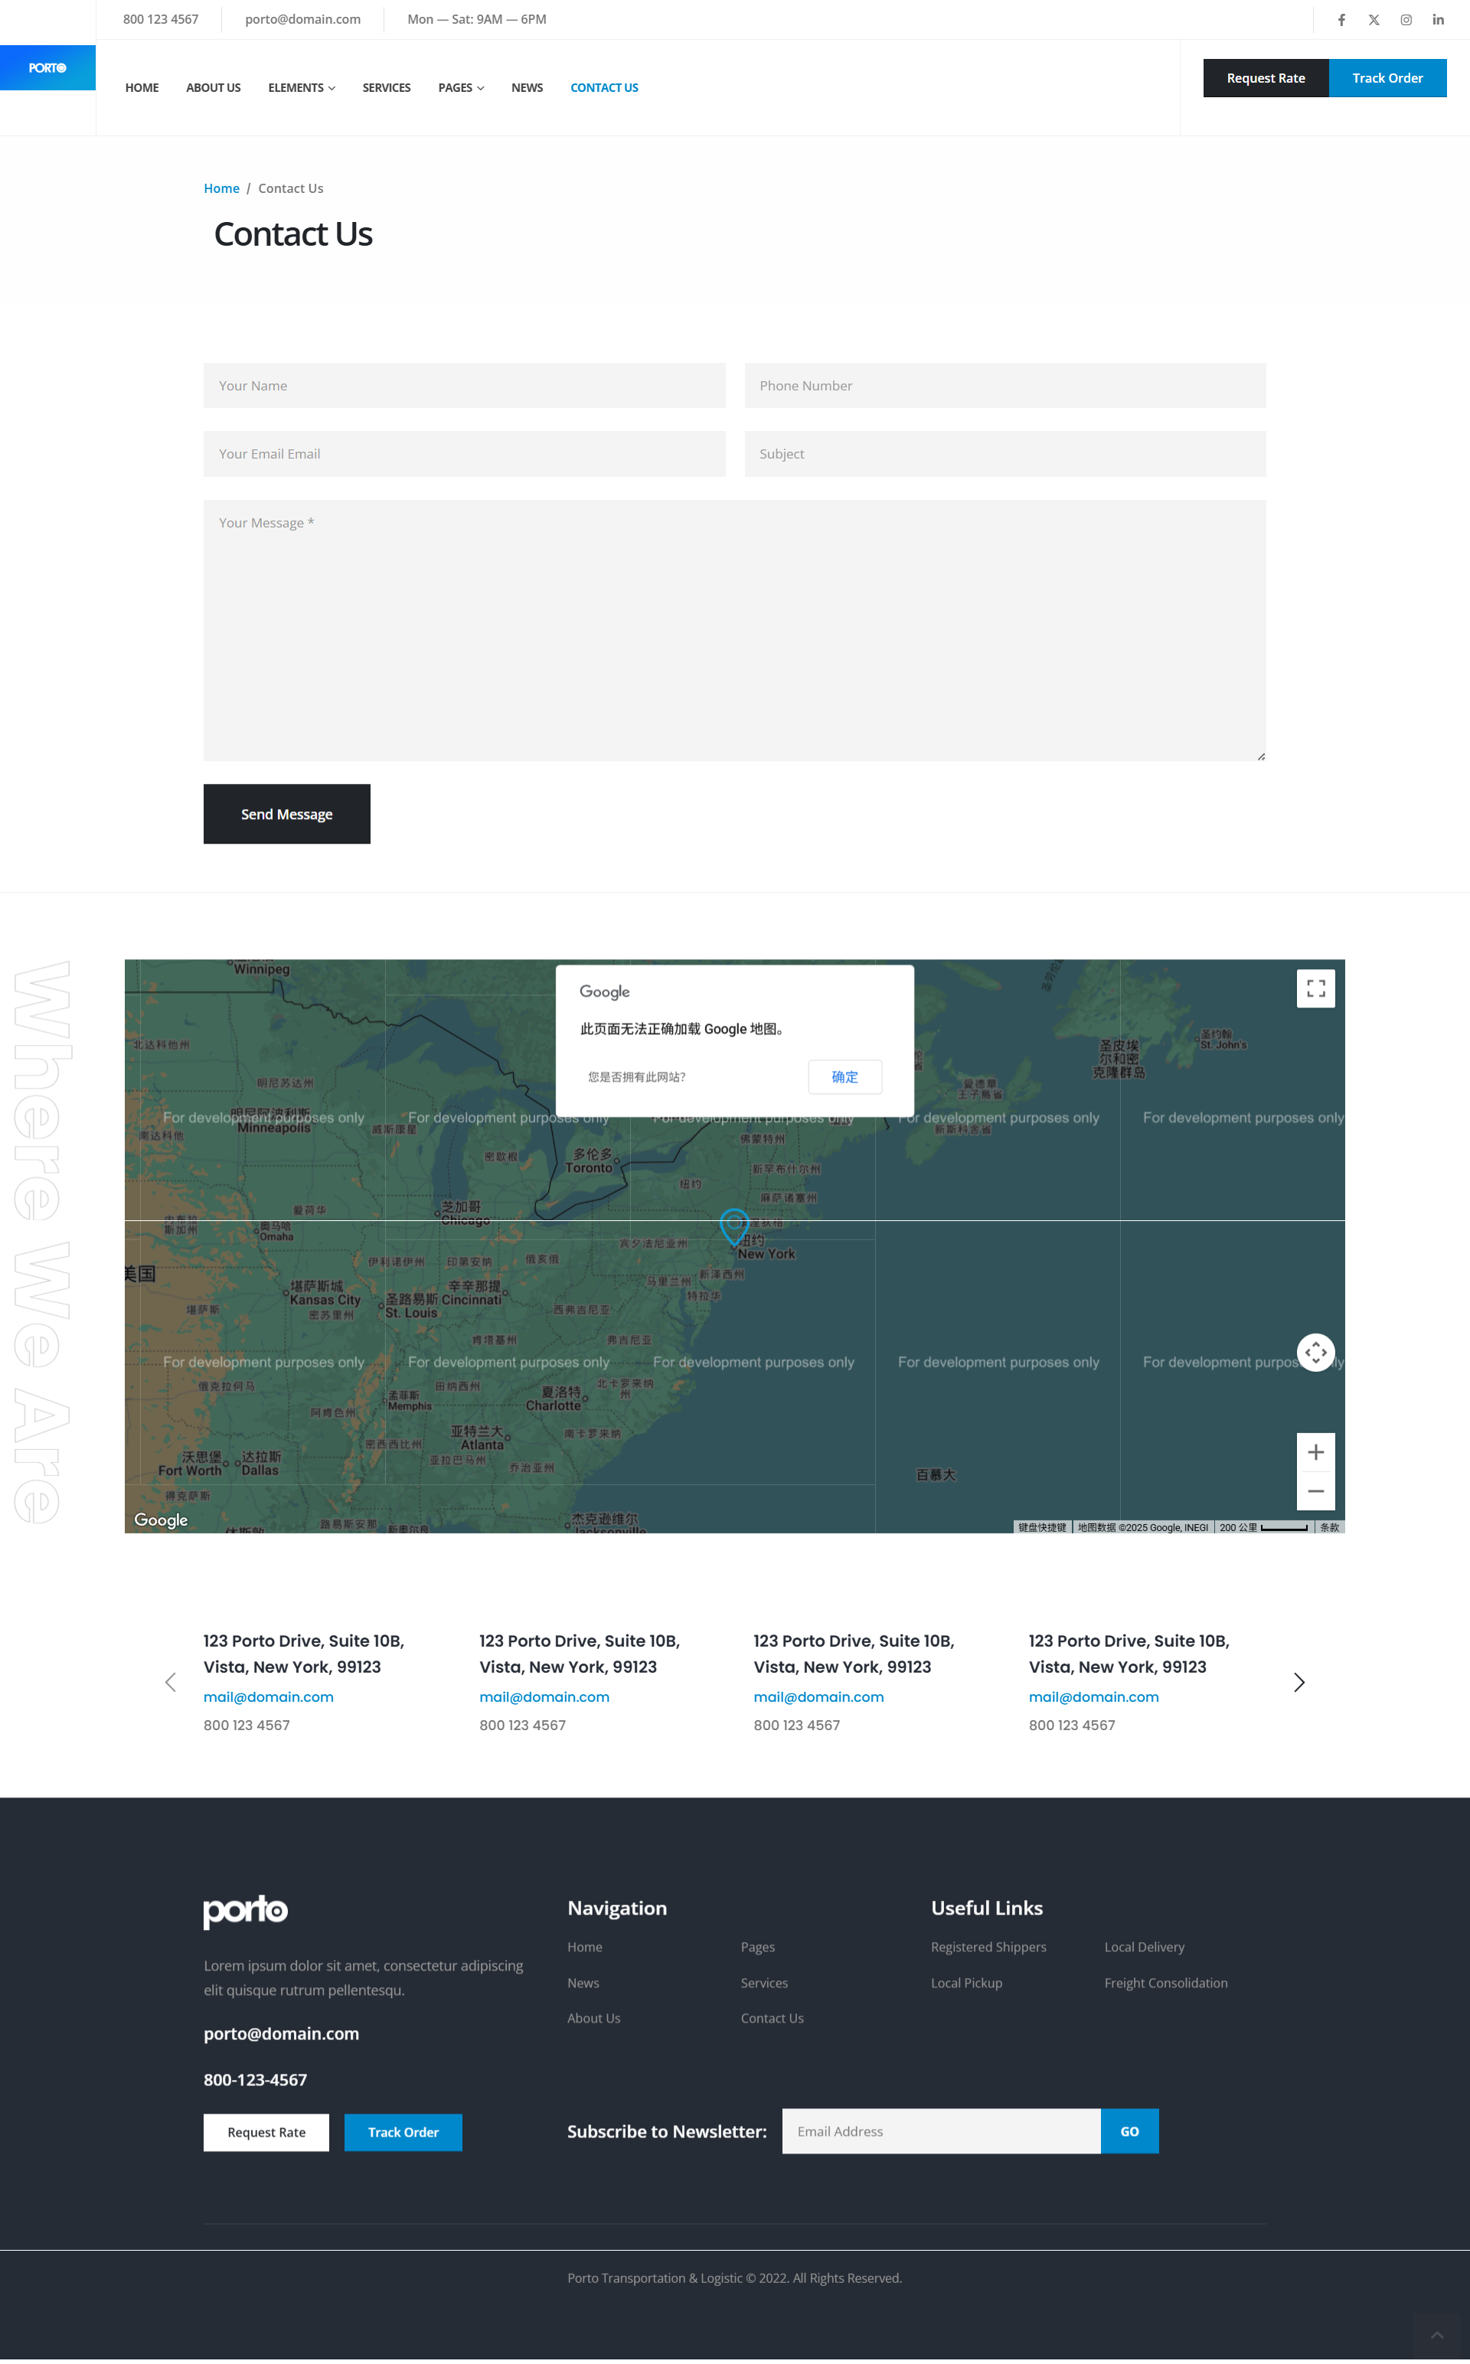This screenshot has height=2364, width=1470.
Task: Open the LinkedIn social icon
Action: click(x=1437, y=19)
